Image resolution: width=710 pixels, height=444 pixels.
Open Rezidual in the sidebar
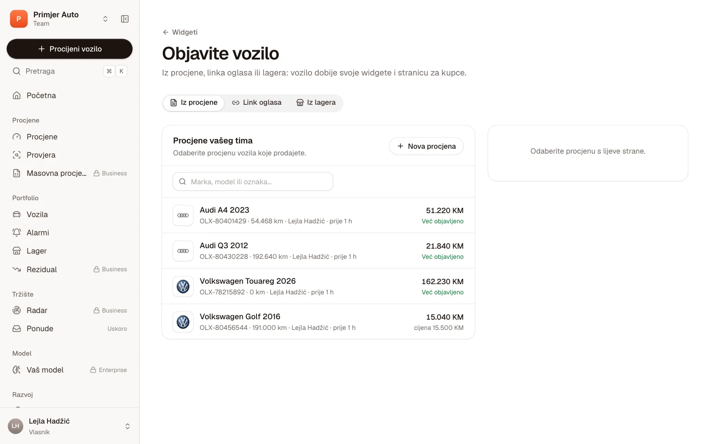pos(70,270)
